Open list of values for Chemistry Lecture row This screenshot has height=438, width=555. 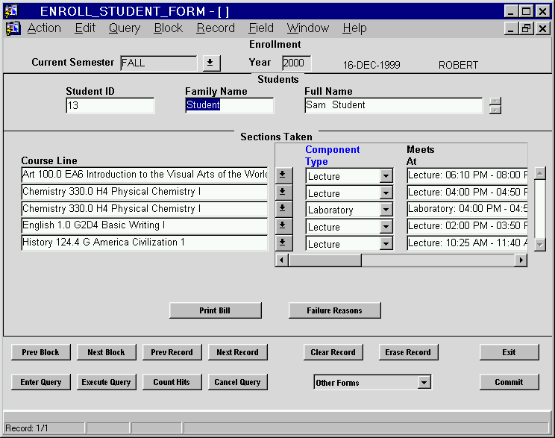pyautogui.click(x=283, y=192)
